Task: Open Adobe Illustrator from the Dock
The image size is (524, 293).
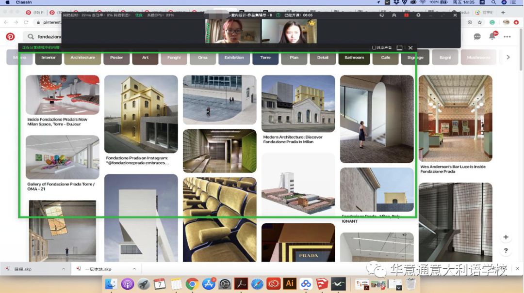Action: [290, 284]
